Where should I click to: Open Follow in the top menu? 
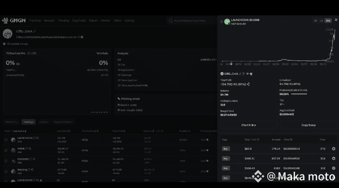tap(118, 20)
